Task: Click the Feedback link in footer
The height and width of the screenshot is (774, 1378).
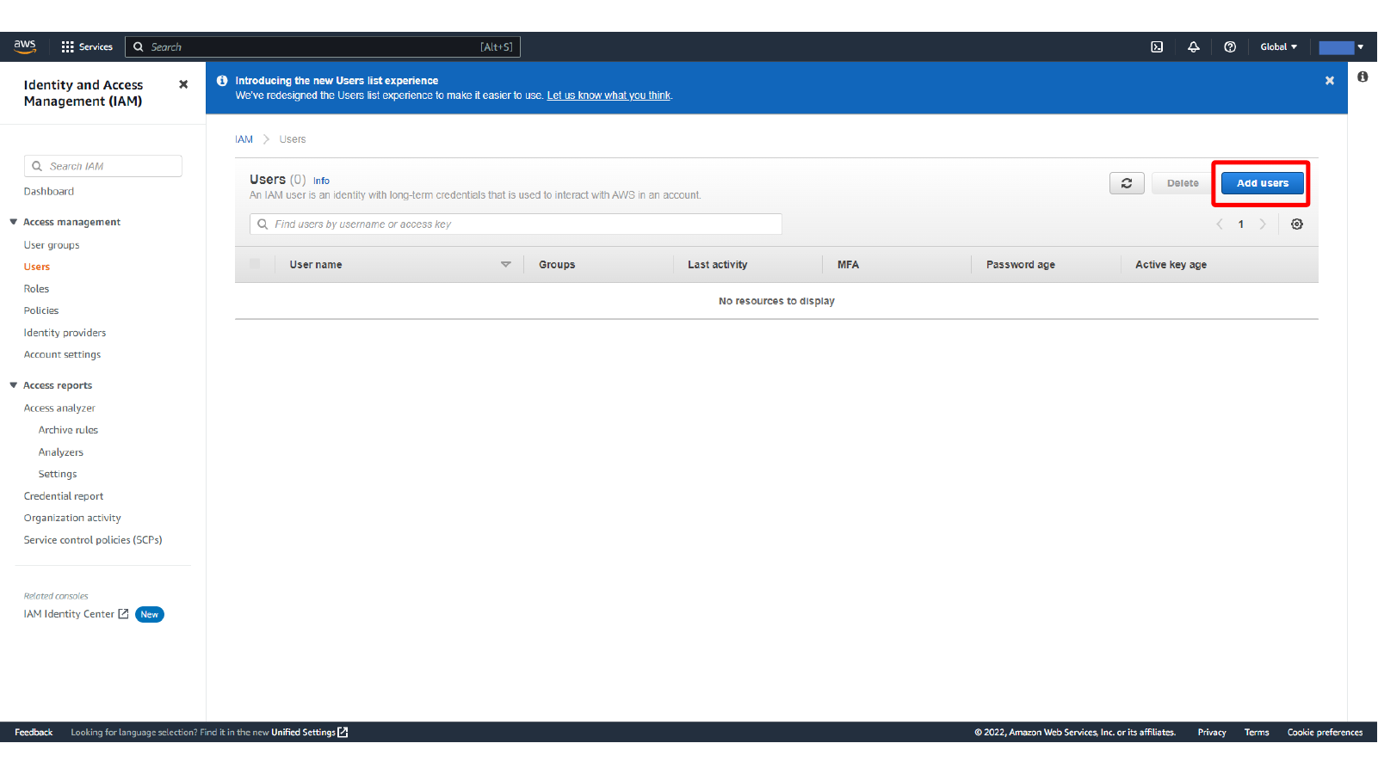Action: [34, 733]
